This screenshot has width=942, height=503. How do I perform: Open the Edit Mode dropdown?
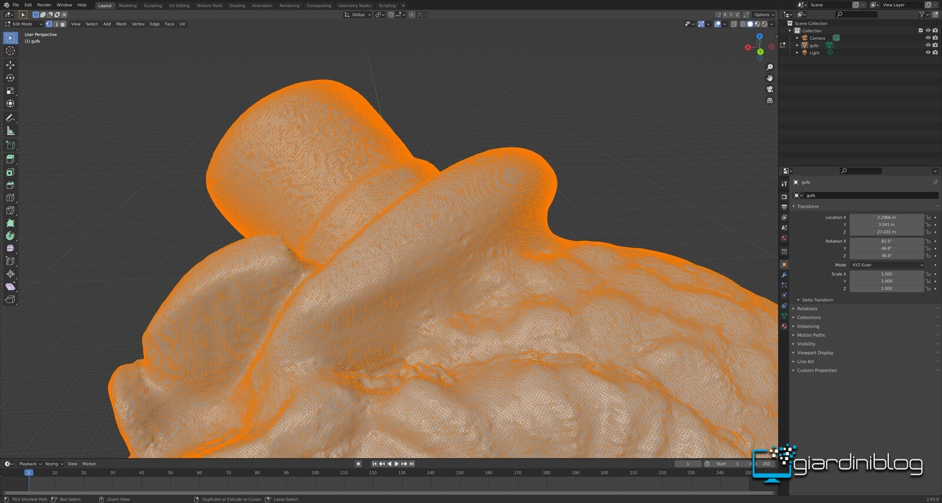(x=24, y=24)
